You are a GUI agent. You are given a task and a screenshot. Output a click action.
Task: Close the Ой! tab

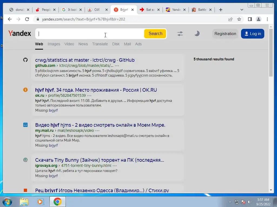point(107,10)
